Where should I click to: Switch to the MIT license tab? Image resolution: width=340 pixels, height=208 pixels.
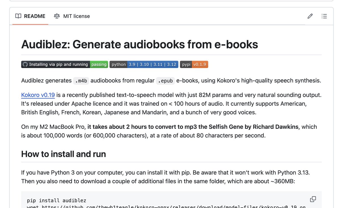pos(72,16)
